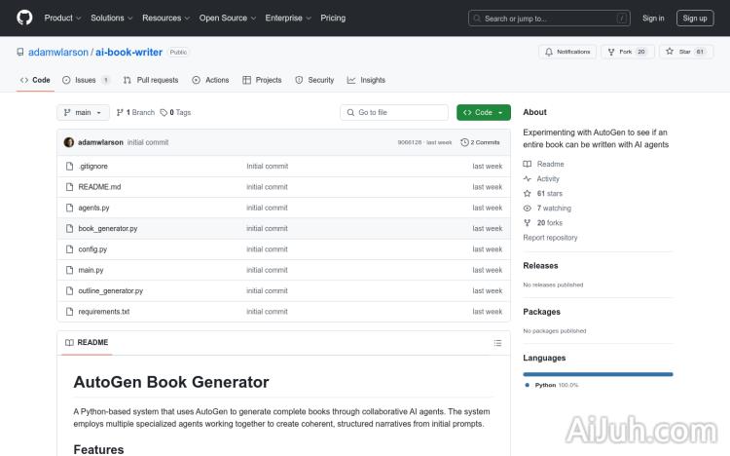Expand the Product menu
The height and width of the screenshot is (456, 730).
pyautogui.click(x=62, y=18)
